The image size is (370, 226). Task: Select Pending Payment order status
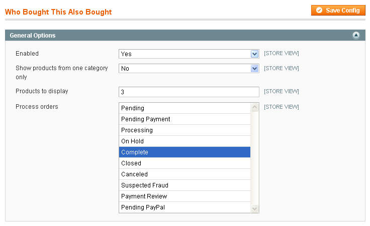[x=184, y=119]
